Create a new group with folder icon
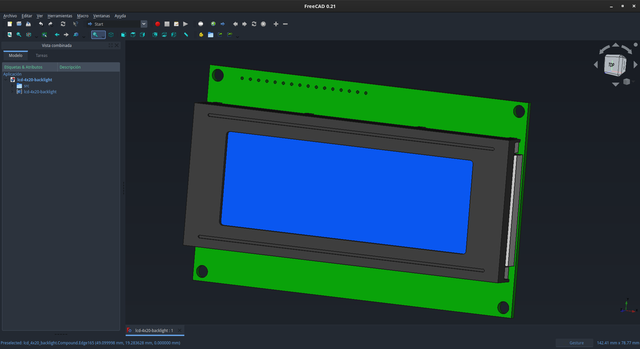Viewport: 640px width, 349px height. pyautogui.click(x=211, y=35)
